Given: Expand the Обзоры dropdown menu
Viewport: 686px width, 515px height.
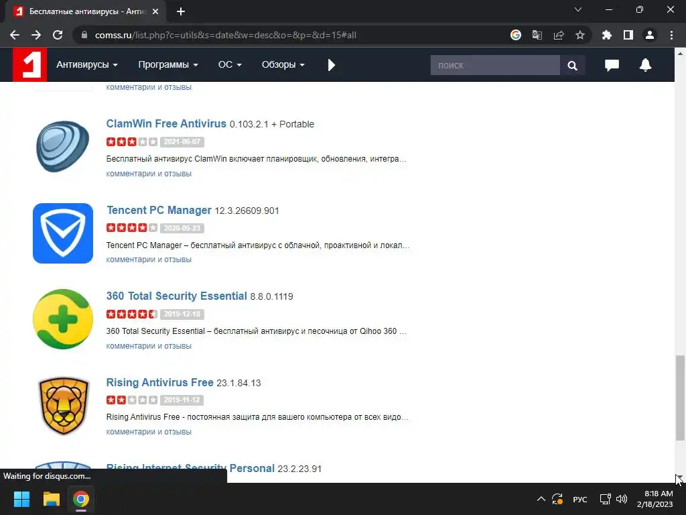Looking at the screenshot, I should [x=283, y=65].
